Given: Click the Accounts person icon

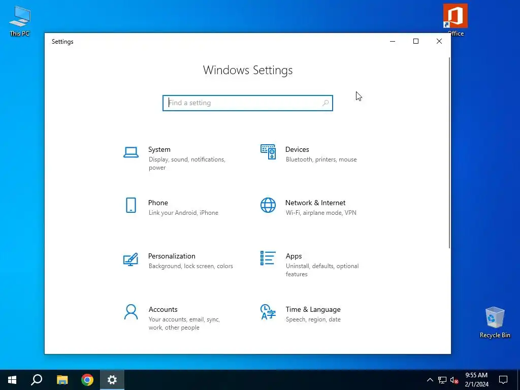Looking at the screenshot, I should [131, 312].
